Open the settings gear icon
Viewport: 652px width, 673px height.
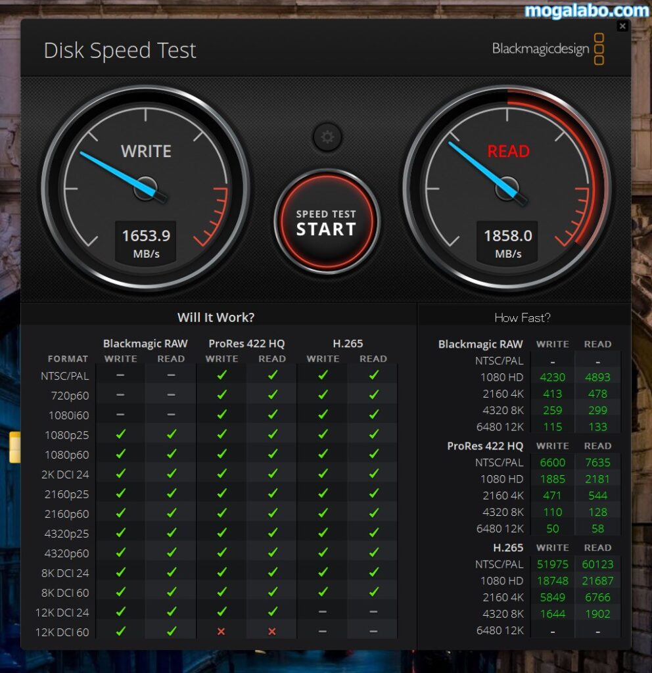point(327,137)
